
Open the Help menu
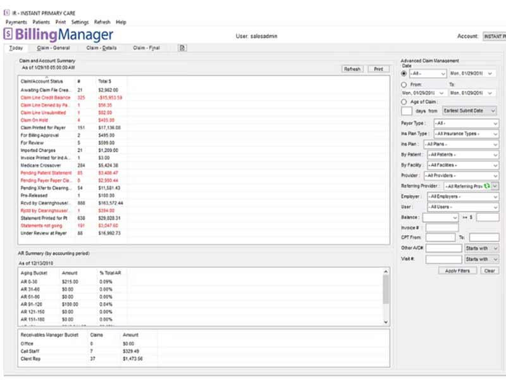pos(121,22)
